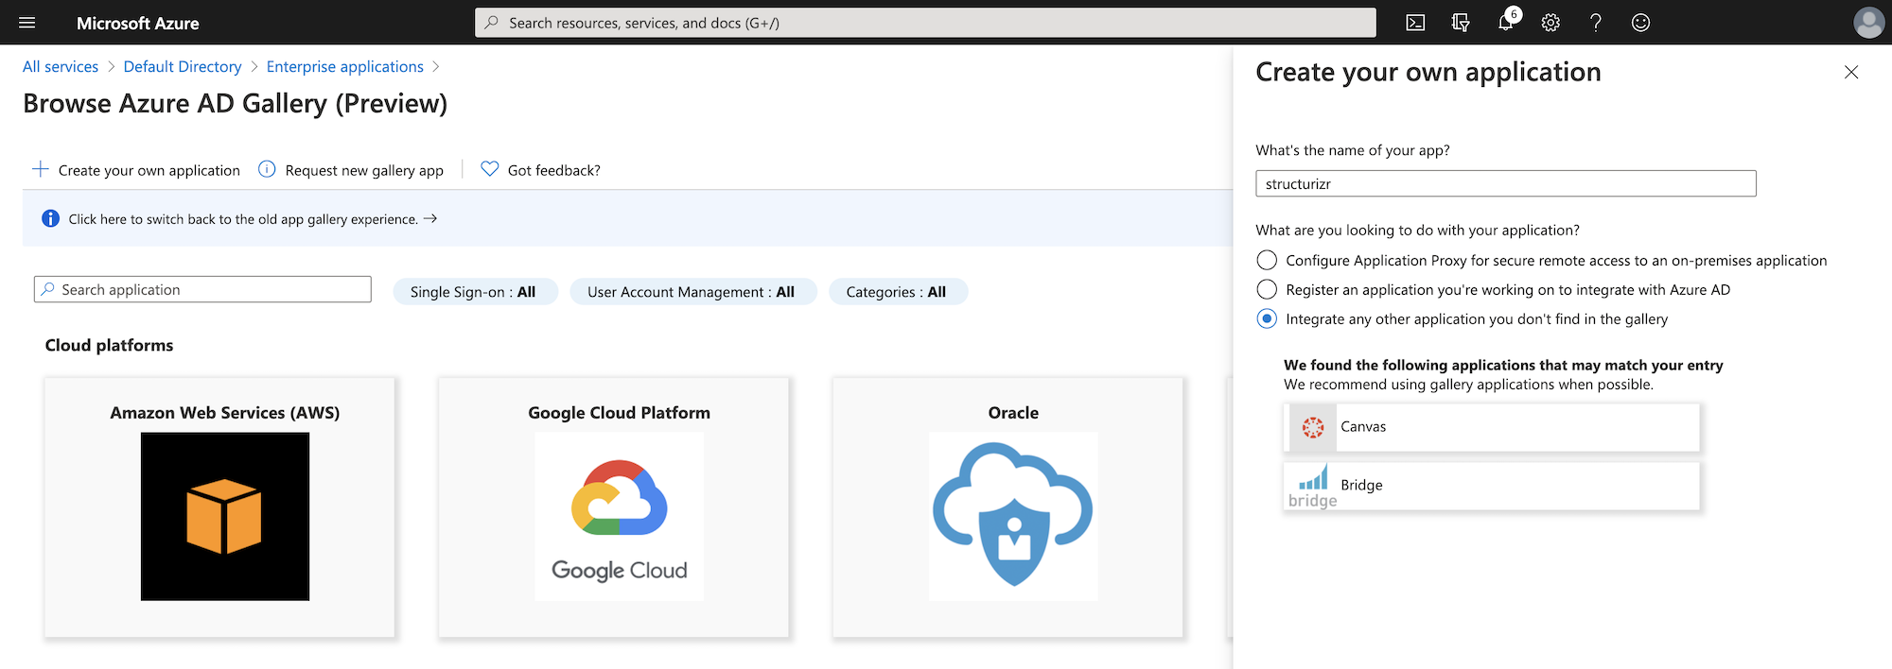1892x669 pixels.
Task: Click the Amazon Web Services logo tile
Action: click(x=225, y=516)
